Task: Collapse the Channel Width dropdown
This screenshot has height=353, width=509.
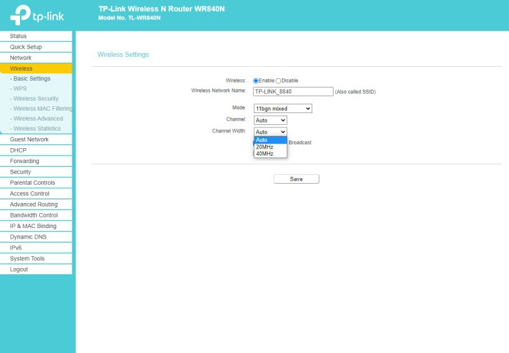Action: (270, 132)
